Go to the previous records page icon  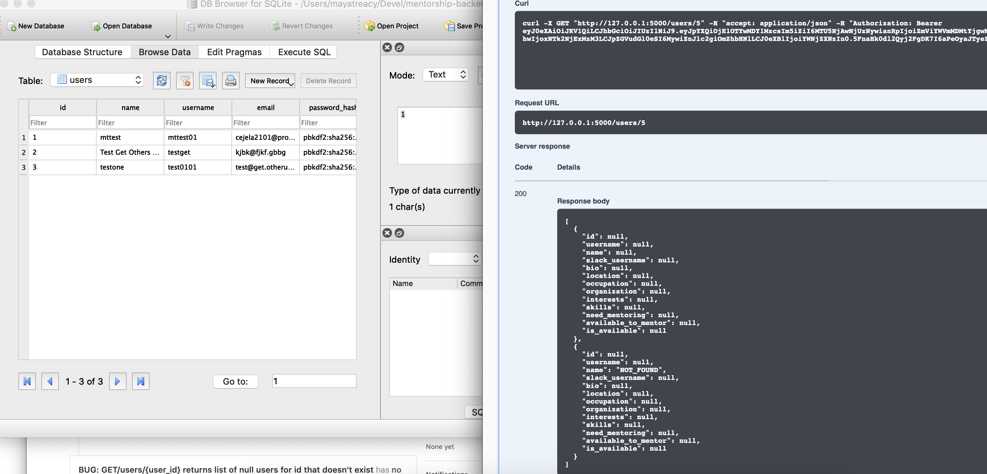click(x=50, y=381)
